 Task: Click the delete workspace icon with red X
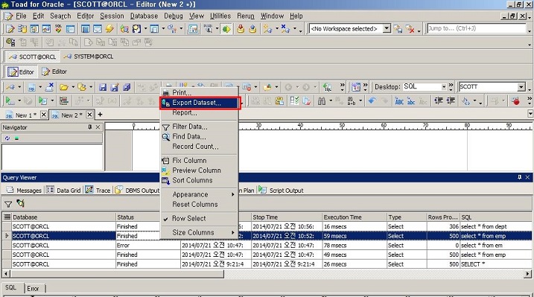[x=410, y=29]
